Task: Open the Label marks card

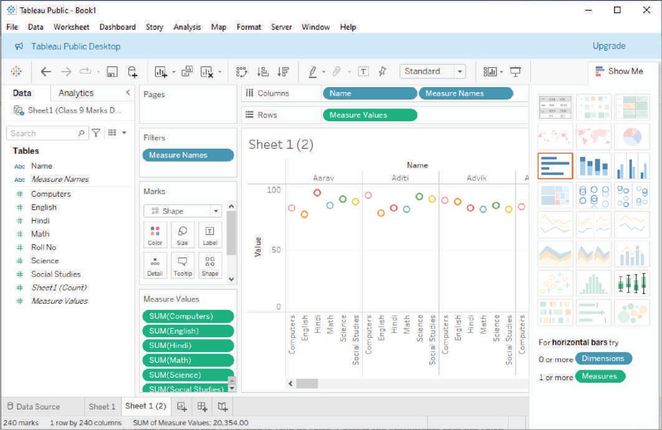Action: (210, 235)
